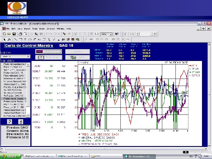Click the Print toolbar icon
This screenshot has height=159, width=212.
pos(20,34)
